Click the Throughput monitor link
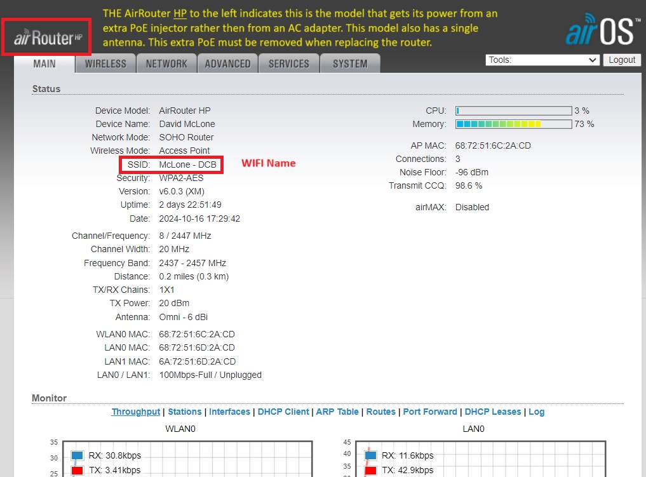646x477 pixels. tap(136, 412)
